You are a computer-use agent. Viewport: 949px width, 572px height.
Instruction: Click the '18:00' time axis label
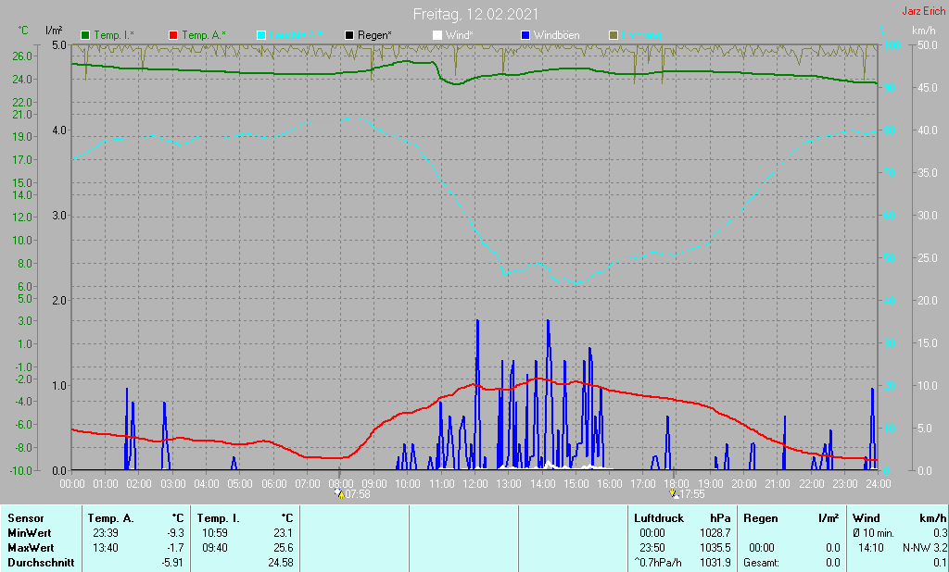pos(677,484)
